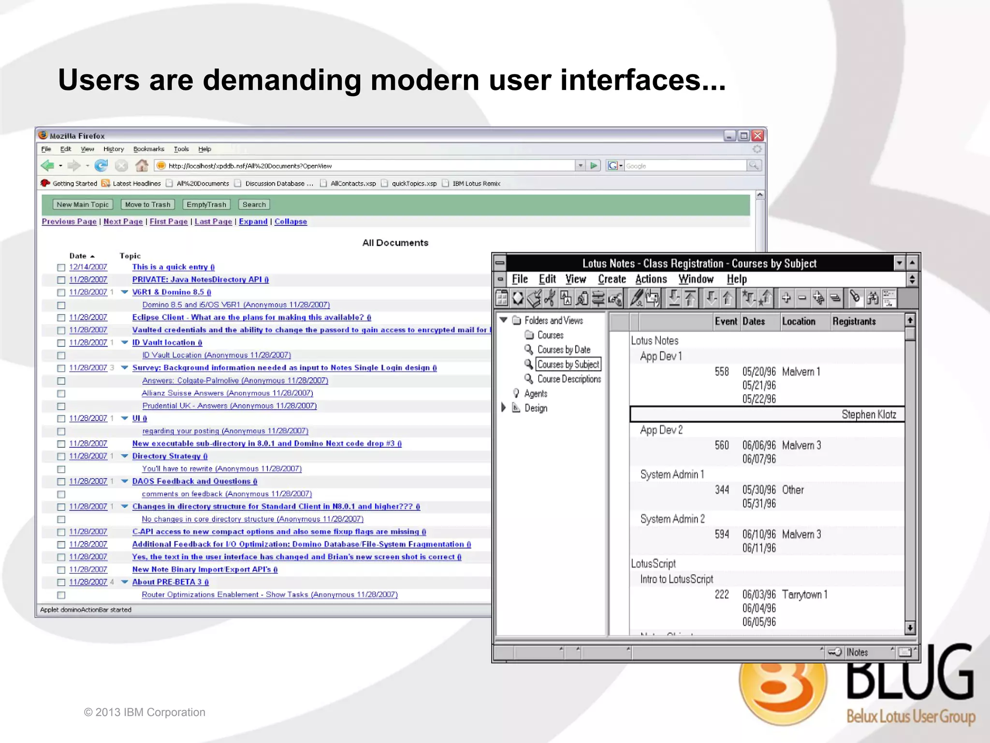Collapse the ID Vault location thread triangle
The image size is (990, 743).
(124, 342)
